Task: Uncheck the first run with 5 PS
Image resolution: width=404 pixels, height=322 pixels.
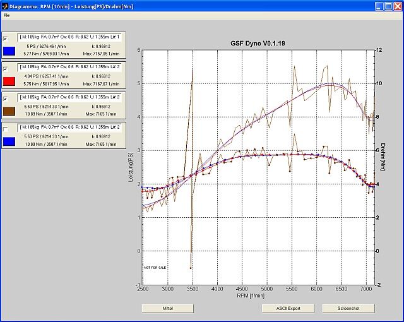Action: tap(6, 38)
